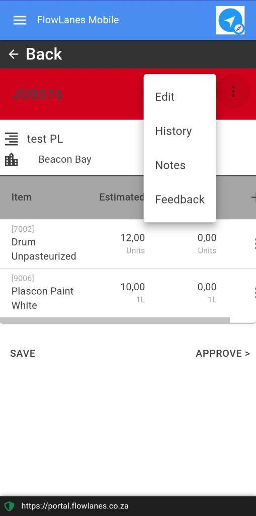Image resolution: width=256 pixels, height=516 pixels.
Task: Click the three-dot menu on JOB516 header
Action: [x=233, y=91]
